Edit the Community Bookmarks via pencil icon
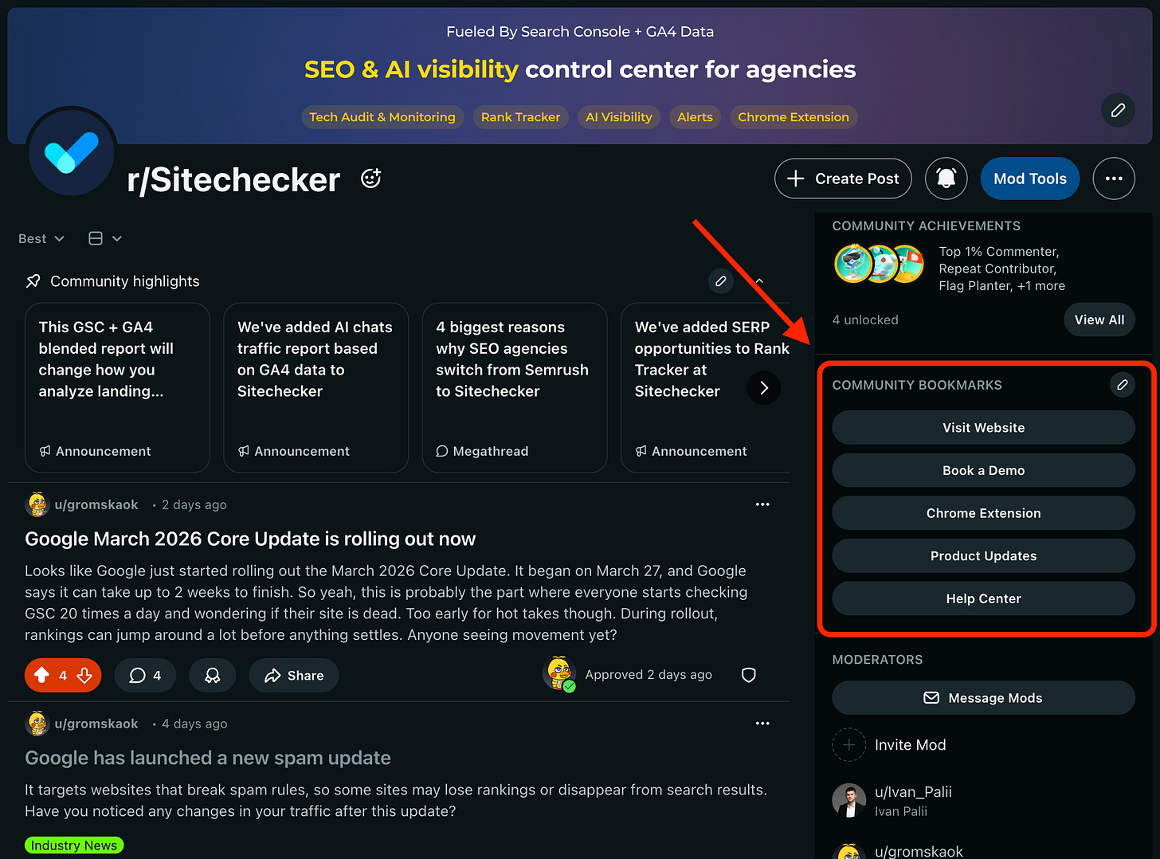Screen dimensions: 1160x859 (1123, 385)
